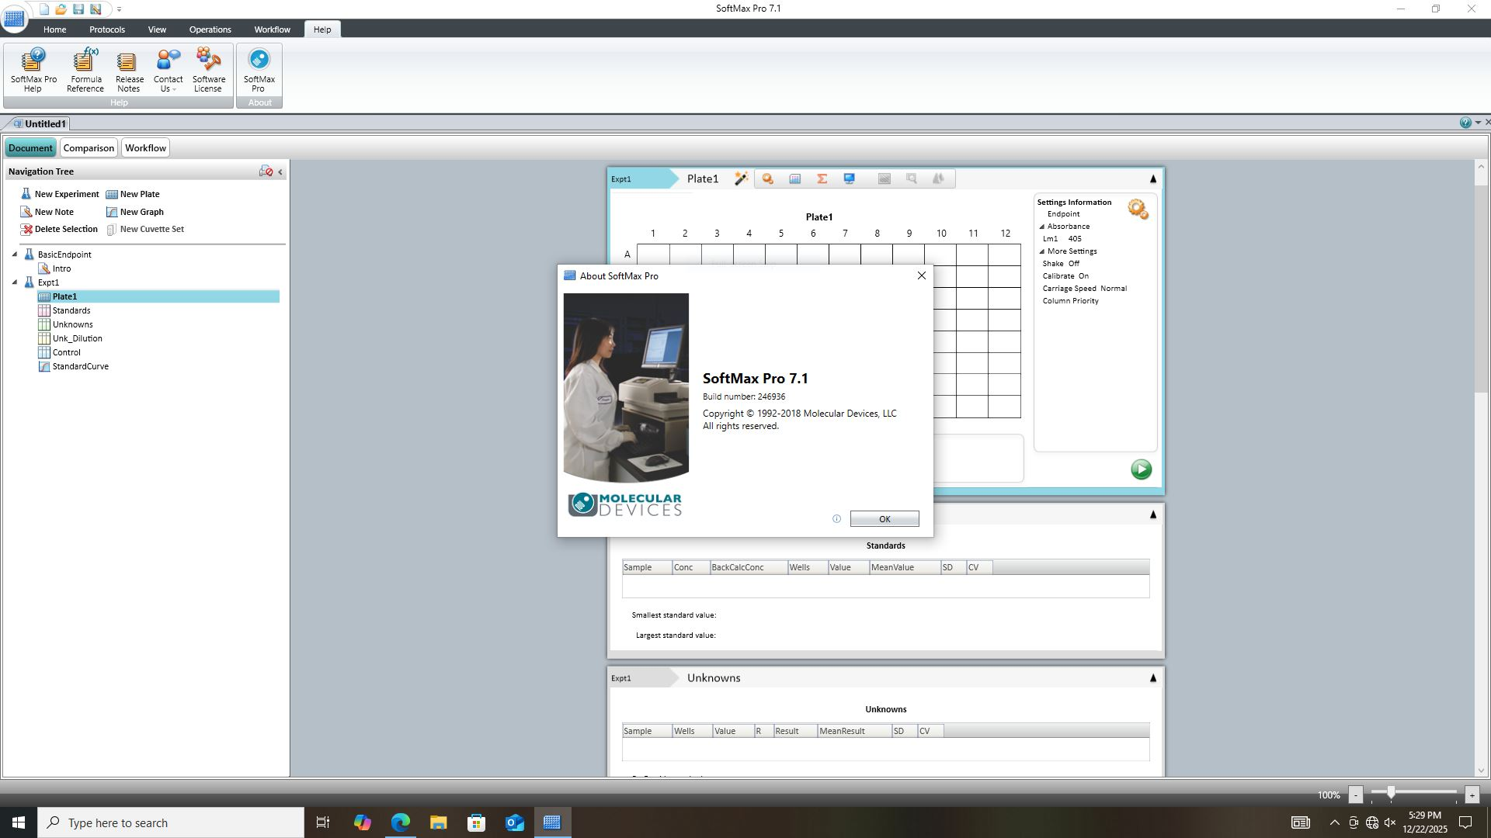Viewport: 1491px width, 838px height.
Task: Open plate settings gear icon
Action: point(1138,209)
